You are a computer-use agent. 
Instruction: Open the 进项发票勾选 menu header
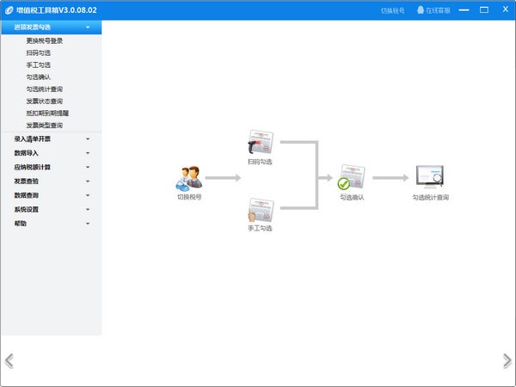tap(52, 27)
